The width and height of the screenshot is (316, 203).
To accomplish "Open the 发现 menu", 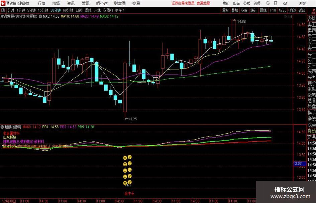I will click(86, 3).
